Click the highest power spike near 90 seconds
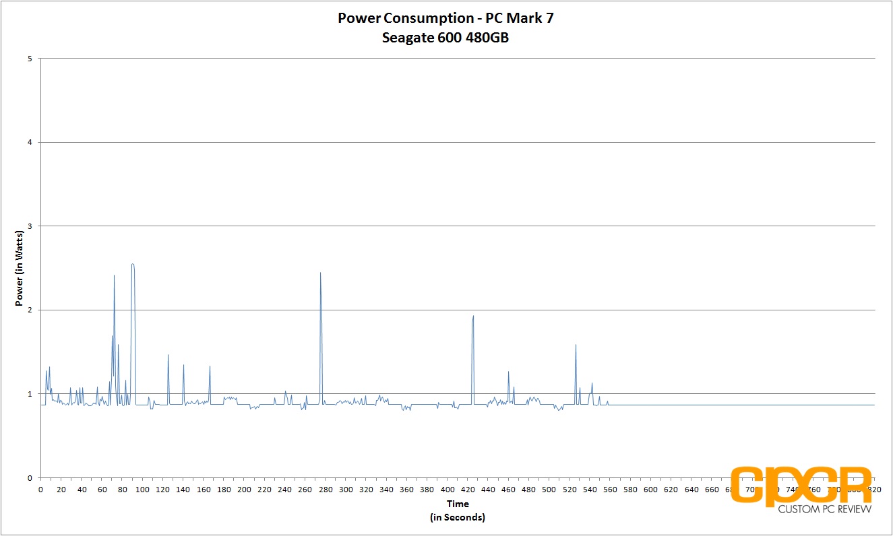The width and height of the screenshot is (893, 536). (x=133, y=264)
